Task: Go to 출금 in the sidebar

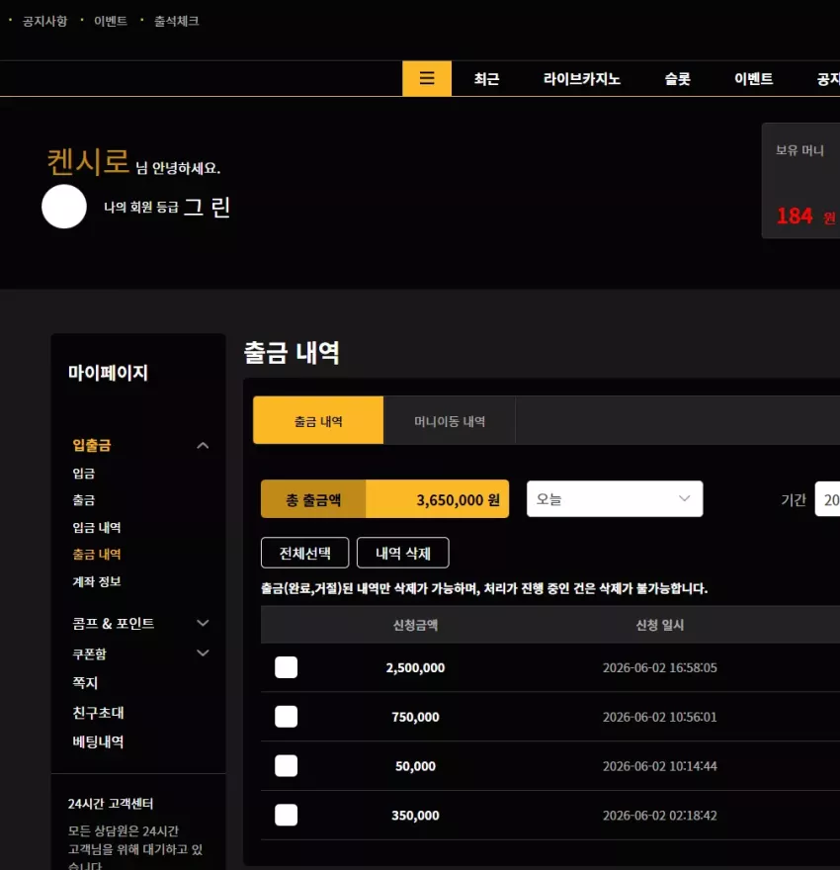Action: coord(84,500)
